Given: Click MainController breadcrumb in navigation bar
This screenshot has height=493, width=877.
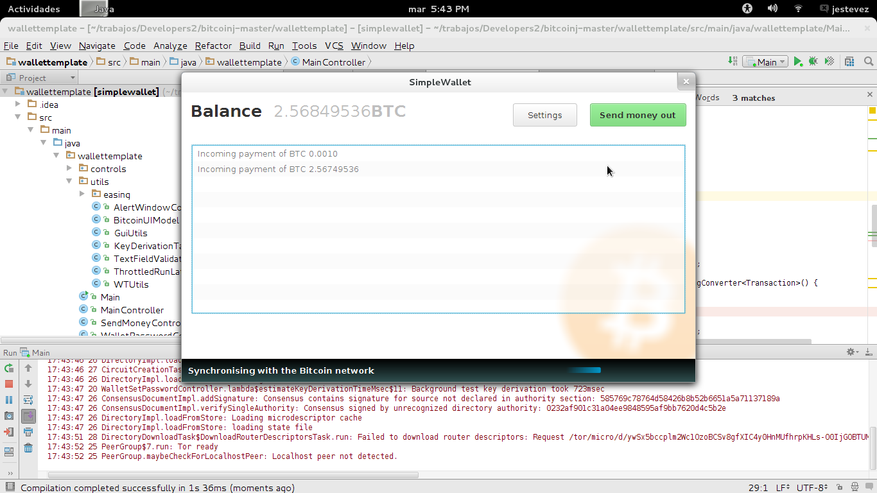Looking at the screenshot, I should coord(327,62).
